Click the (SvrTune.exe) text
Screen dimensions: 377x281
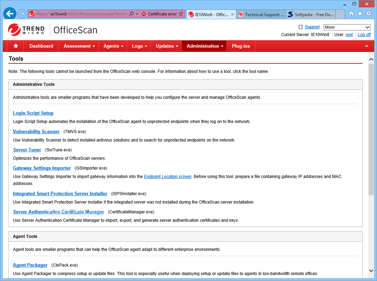pos(58,150)
